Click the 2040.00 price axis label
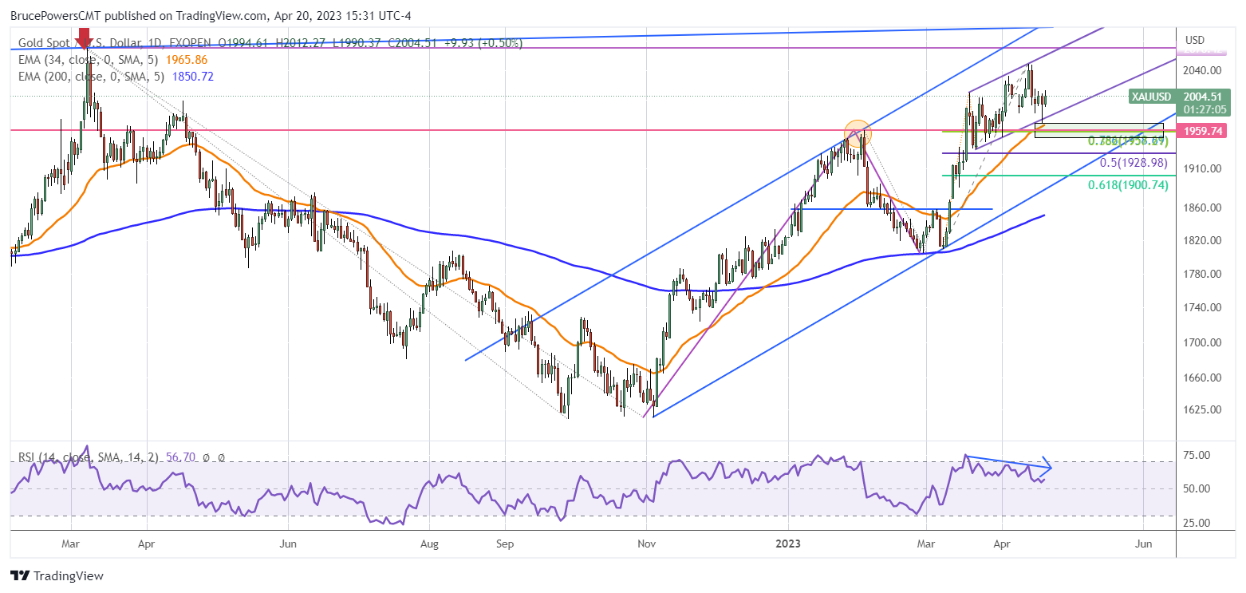This screenshot has width=1246, height=593. (x=1202, y=70)
